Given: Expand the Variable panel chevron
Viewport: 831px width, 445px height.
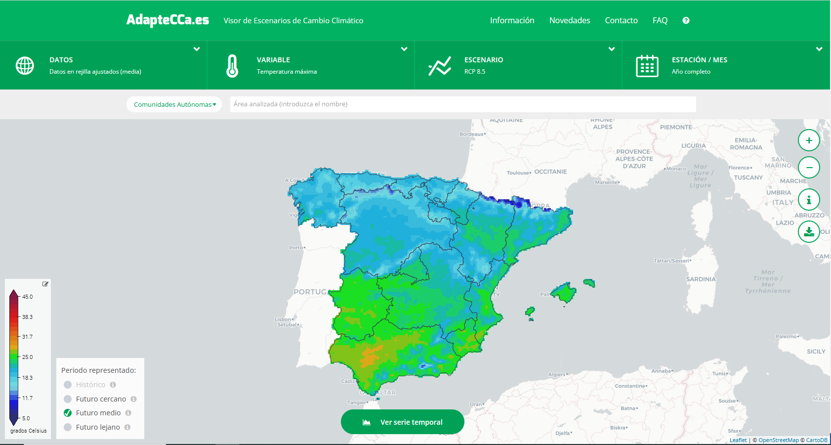Looking at the screenshot, I should tap(404, 49).
